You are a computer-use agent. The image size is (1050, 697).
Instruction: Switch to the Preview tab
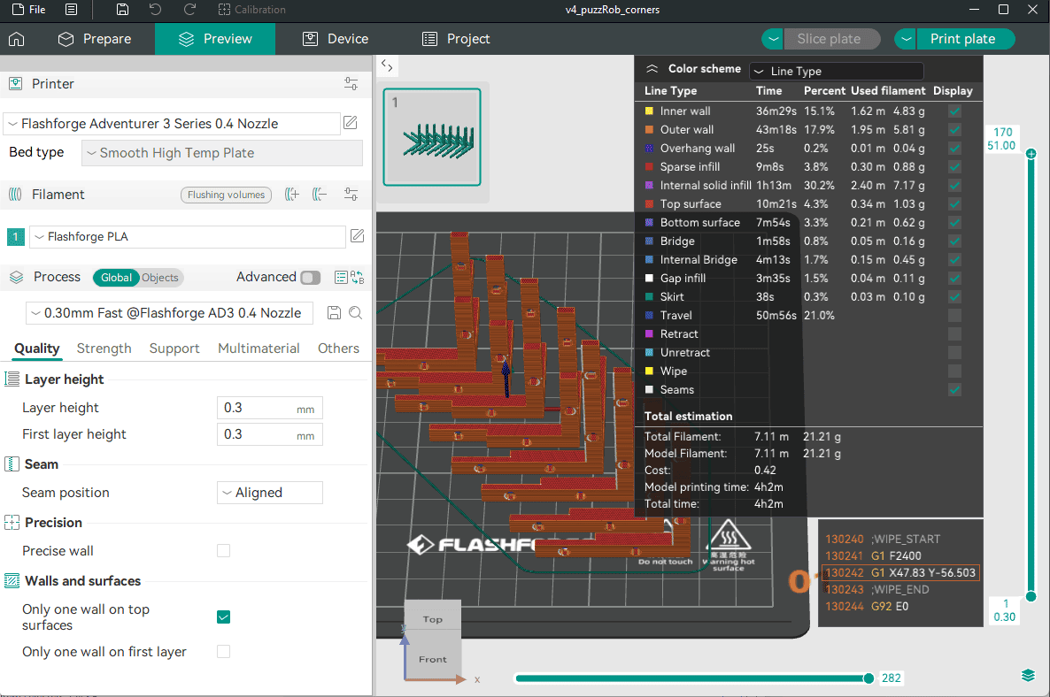point(215,39)
